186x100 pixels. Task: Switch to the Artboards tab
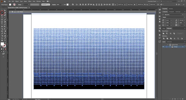click(x=169, y=42)
